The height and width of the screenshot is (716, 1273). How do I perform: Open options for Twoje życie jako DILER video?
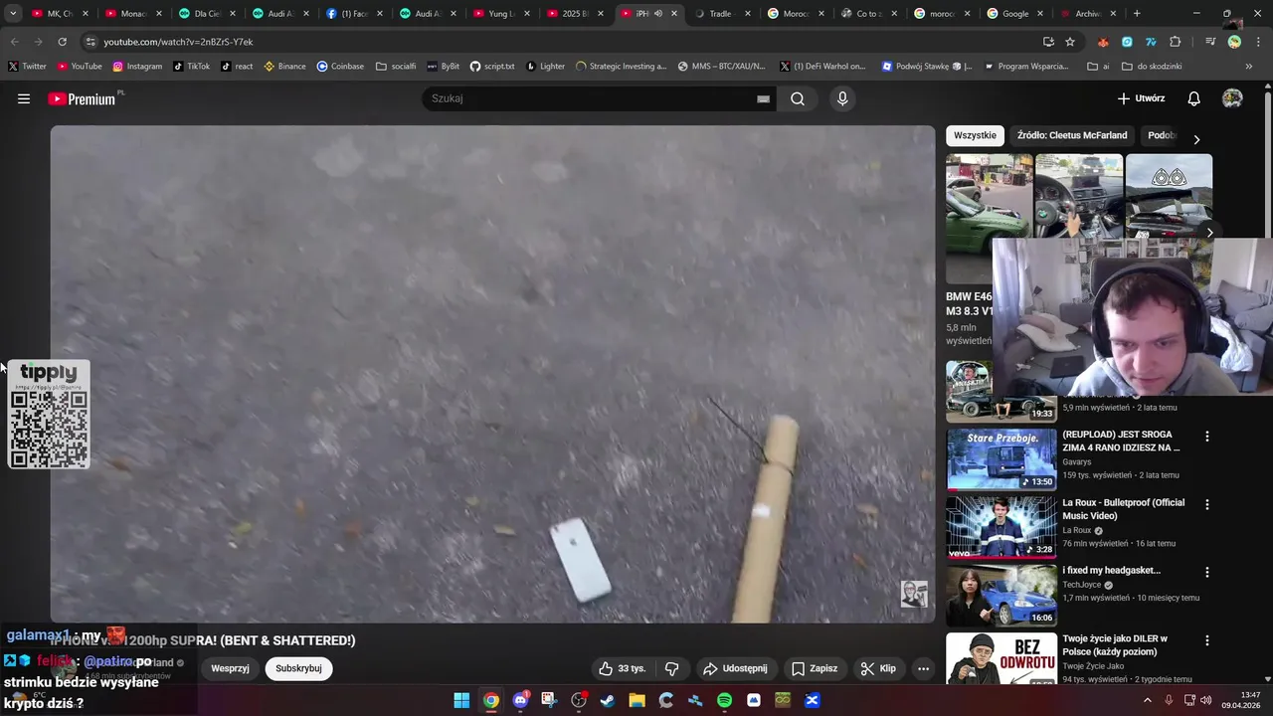click(x=1207, y=640)
